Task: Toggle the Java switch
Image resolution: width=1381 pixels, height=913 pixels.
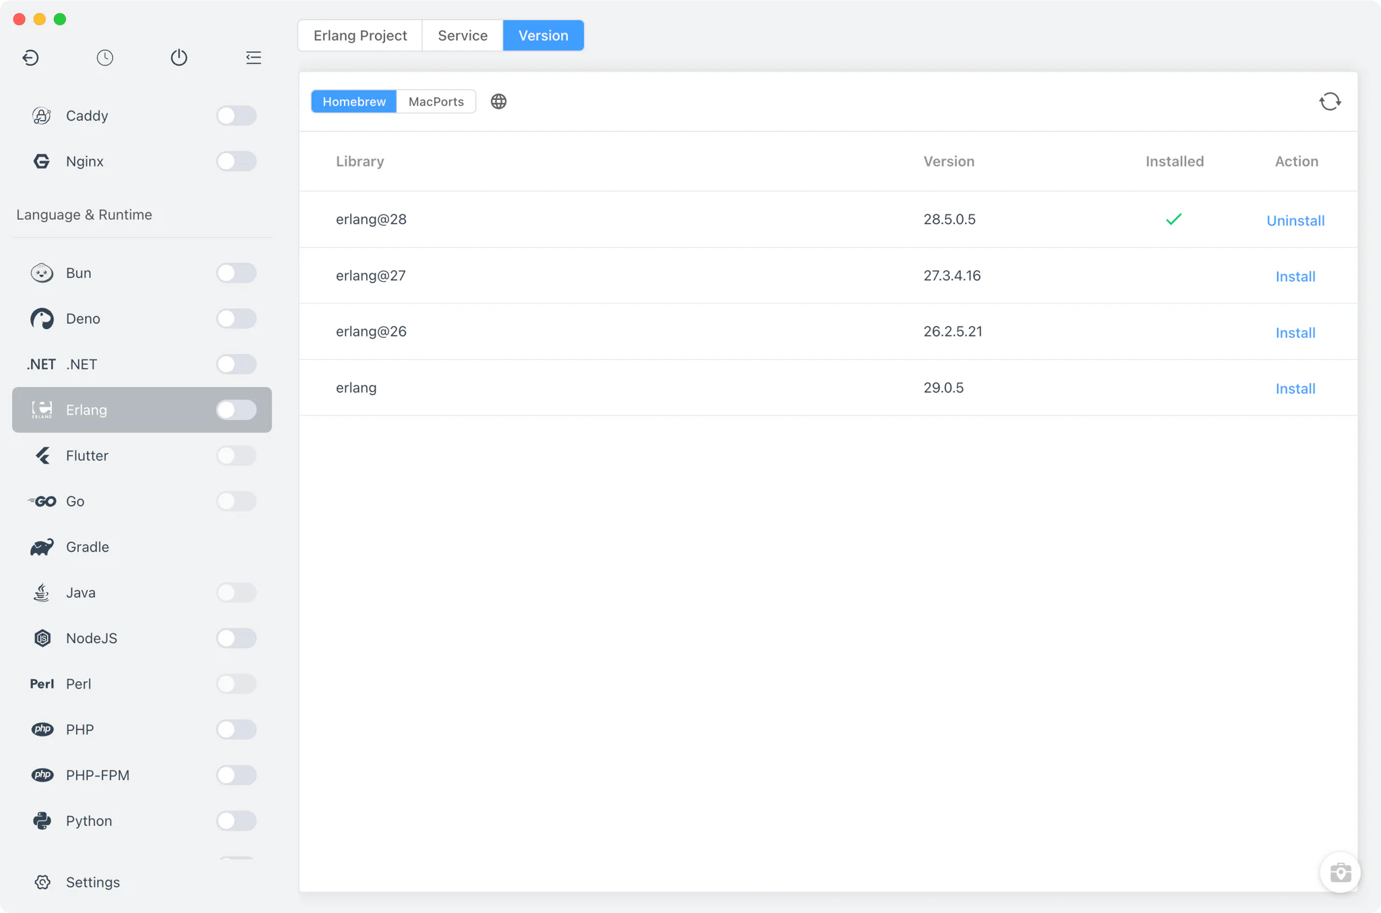Action: pyautogui.click(x=236, y=593)
